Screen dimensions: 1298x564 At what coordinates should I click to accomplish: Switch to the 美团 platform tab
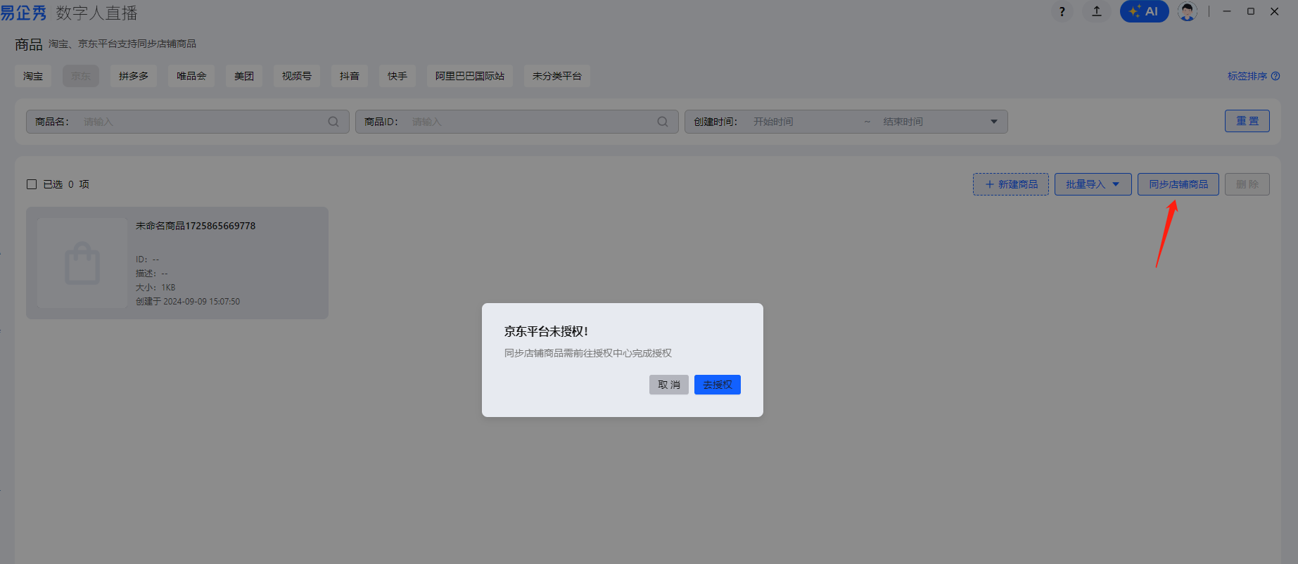244,76
